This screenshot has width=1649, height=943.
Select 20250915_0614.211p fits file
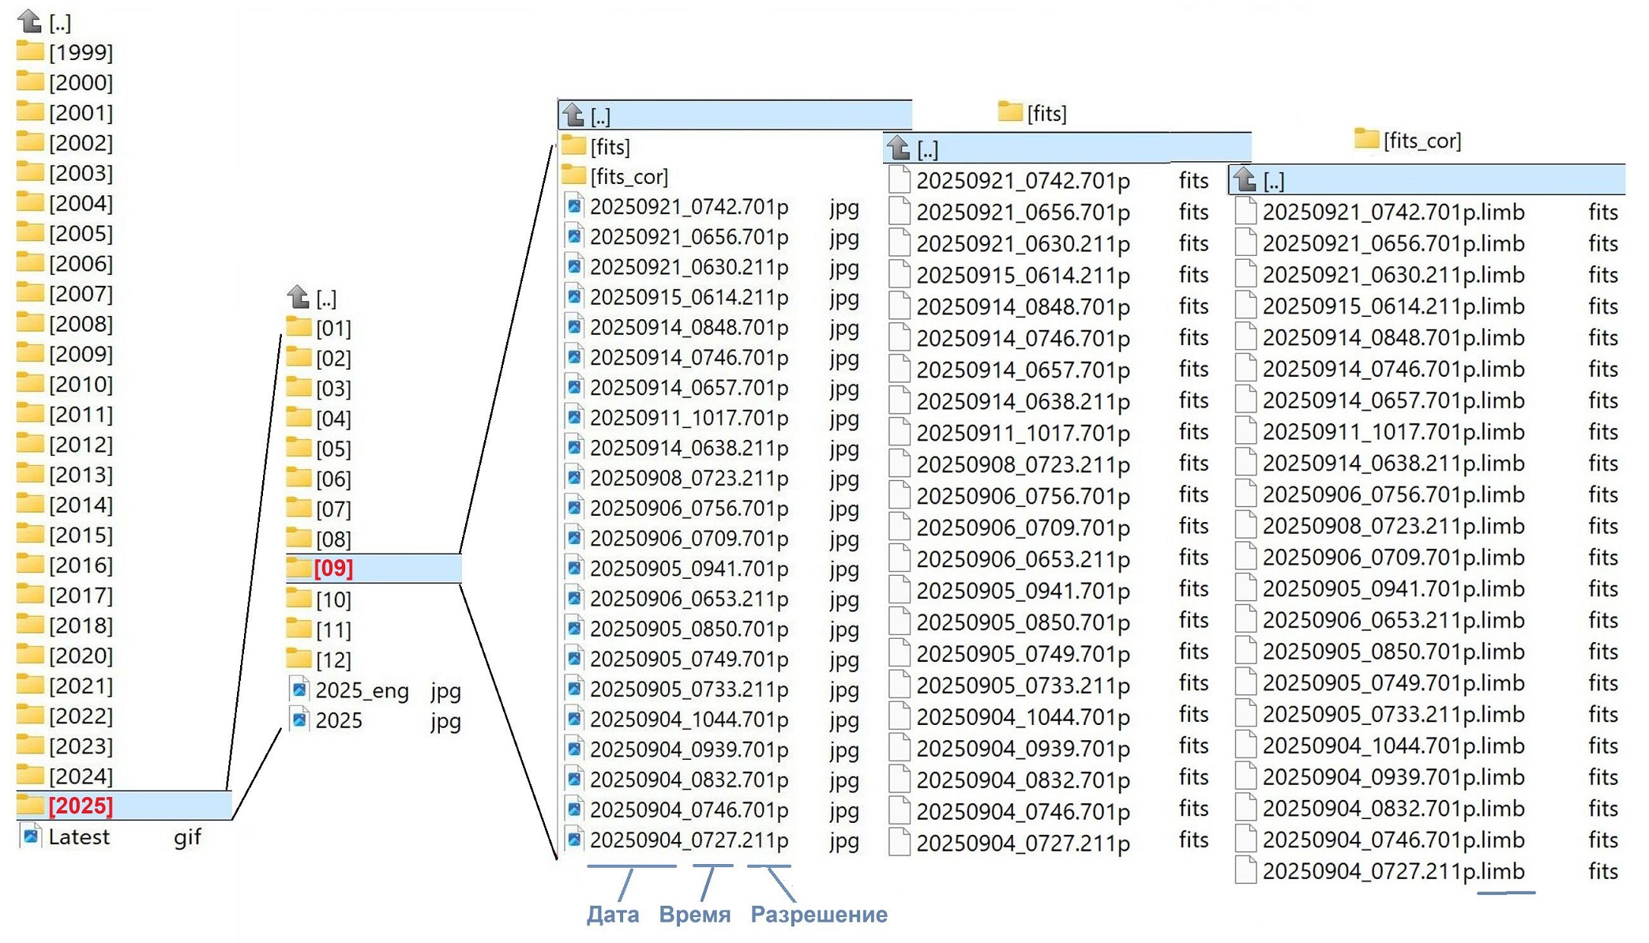coord(1022,275)
